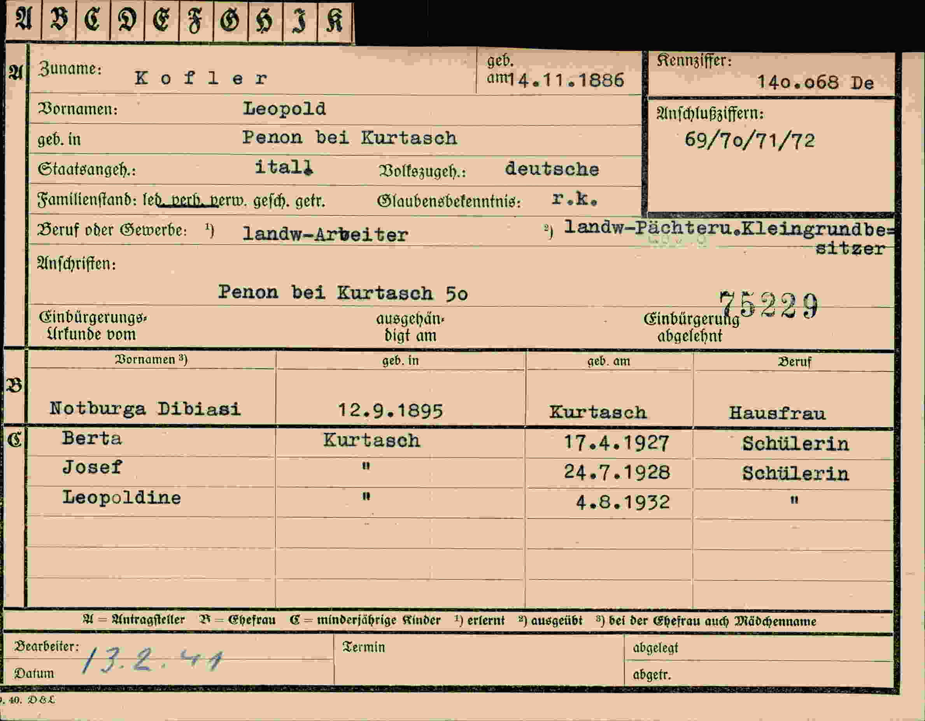Viewport: 925px width, 721px height.
Task: Click the child's name "Berta"
Action: click(92, 438)
